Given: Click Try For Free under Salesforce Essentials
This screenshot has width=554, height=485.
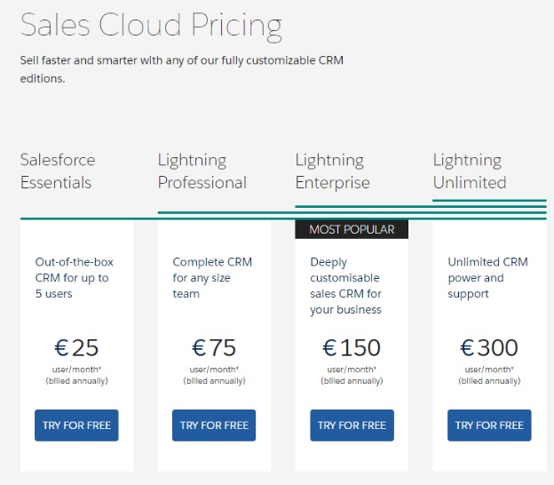Looking at the screenshot, I should point(76,425).
